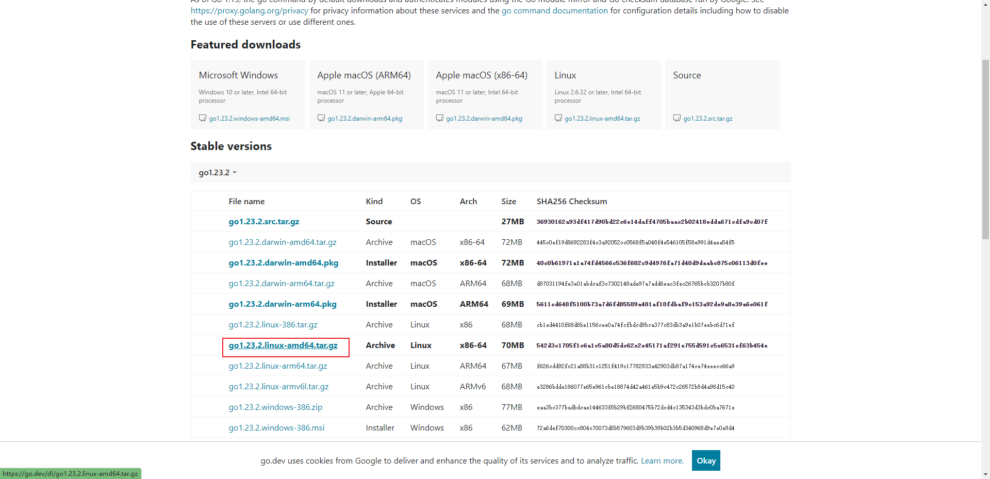The width and height of the screenshot is (990, 479).
Task: Click the Linux featured card title
Action: [565, 75]
